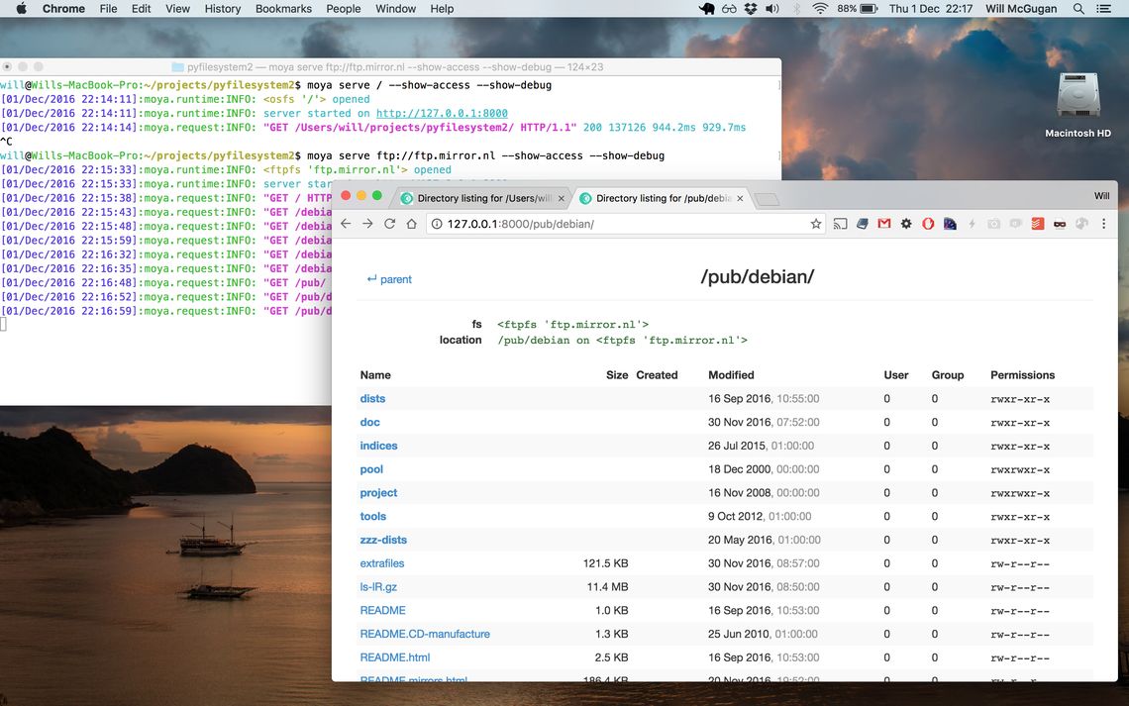Open the README.html file link

point(395,657)
